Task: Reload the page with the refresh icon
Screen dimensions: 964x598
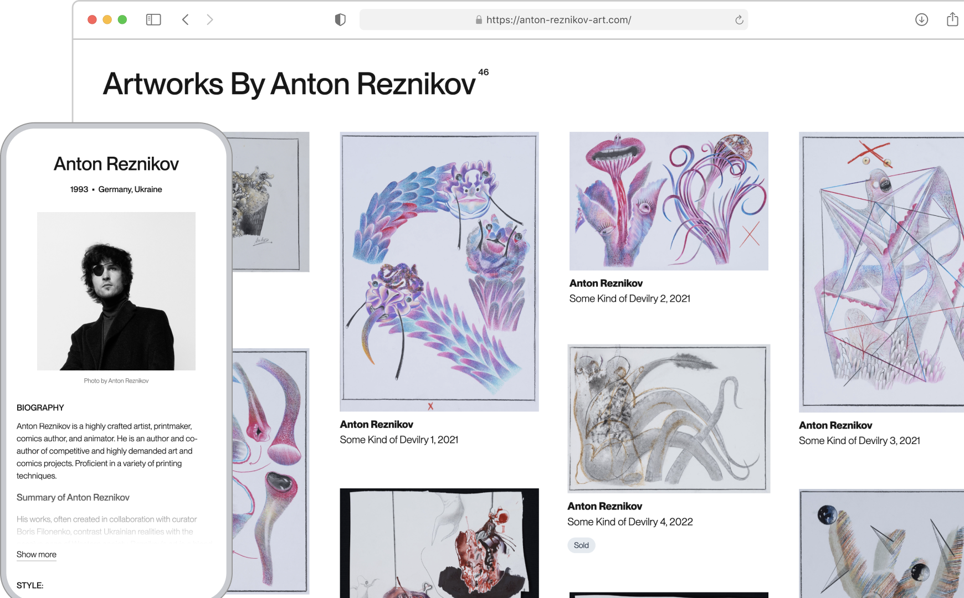Action: (739, 20)
